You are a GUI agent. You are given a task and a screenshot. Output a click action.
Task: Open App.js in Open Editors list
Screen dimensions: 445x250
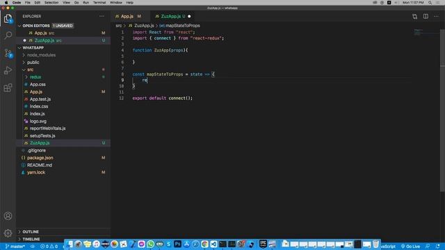tap(63, 33)
